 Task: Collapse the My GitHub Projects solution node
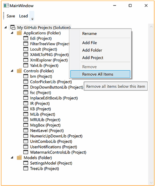click(x=5, y=27)
